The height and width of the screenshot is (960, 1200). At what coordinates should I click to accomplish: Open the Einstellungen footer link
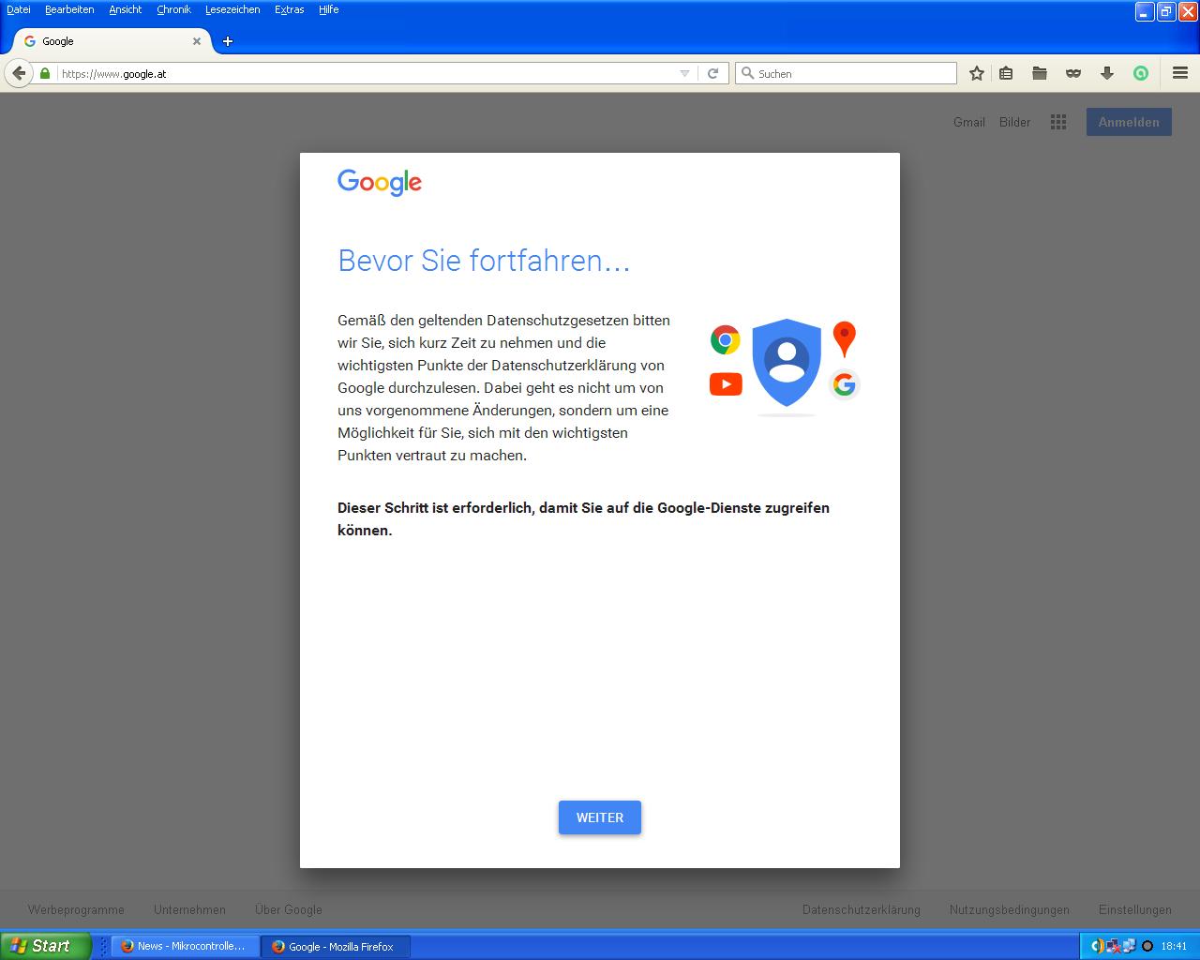tap(1135, 909)
